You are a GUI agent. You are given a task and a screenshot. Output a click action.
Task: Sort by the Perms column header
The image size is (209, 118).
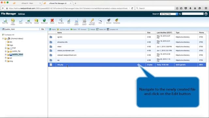[x=201, y=33]
